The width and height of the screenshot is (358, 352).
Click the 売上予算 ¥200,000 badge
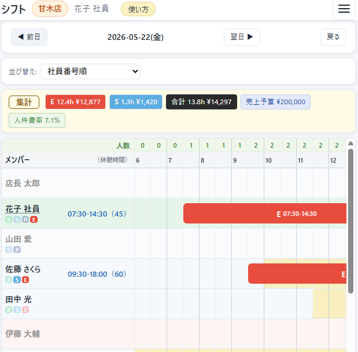pyautogui.click(x=275, y=102)
